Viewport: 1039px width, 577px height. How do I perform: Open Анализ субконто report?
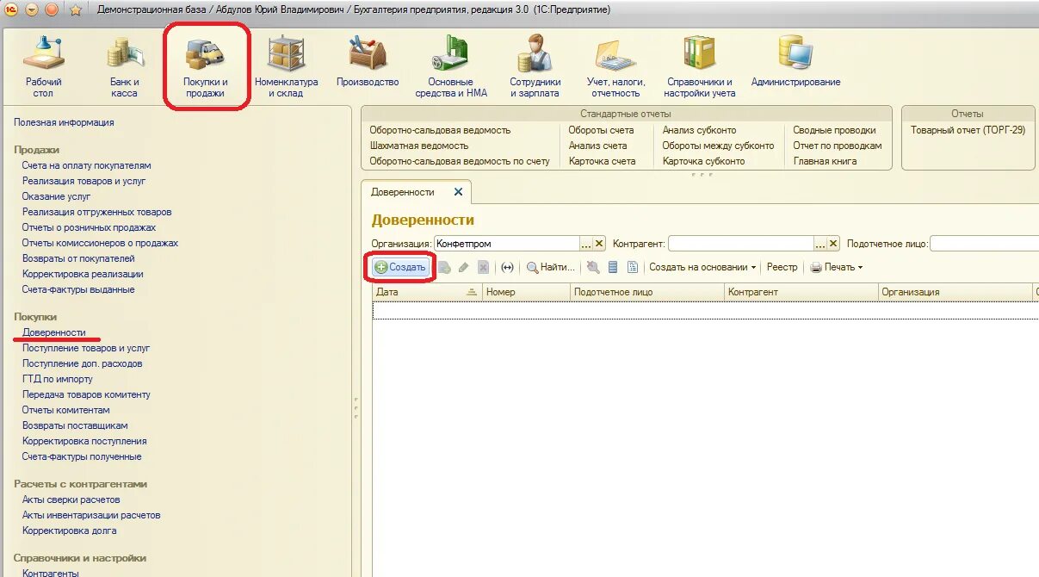coord(699,130)
